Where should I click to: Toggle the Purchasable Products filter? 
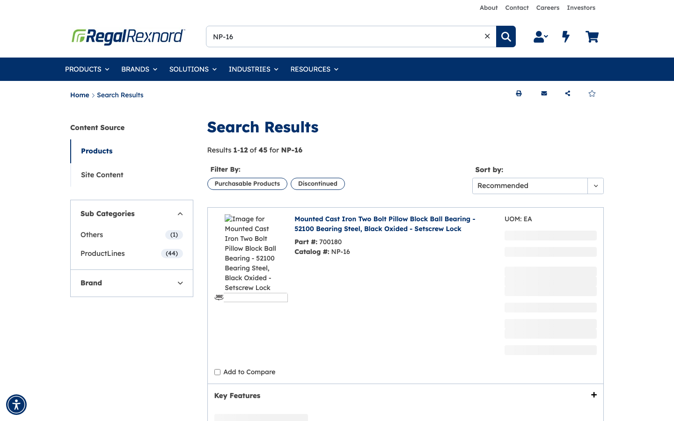tap(247, 184)
